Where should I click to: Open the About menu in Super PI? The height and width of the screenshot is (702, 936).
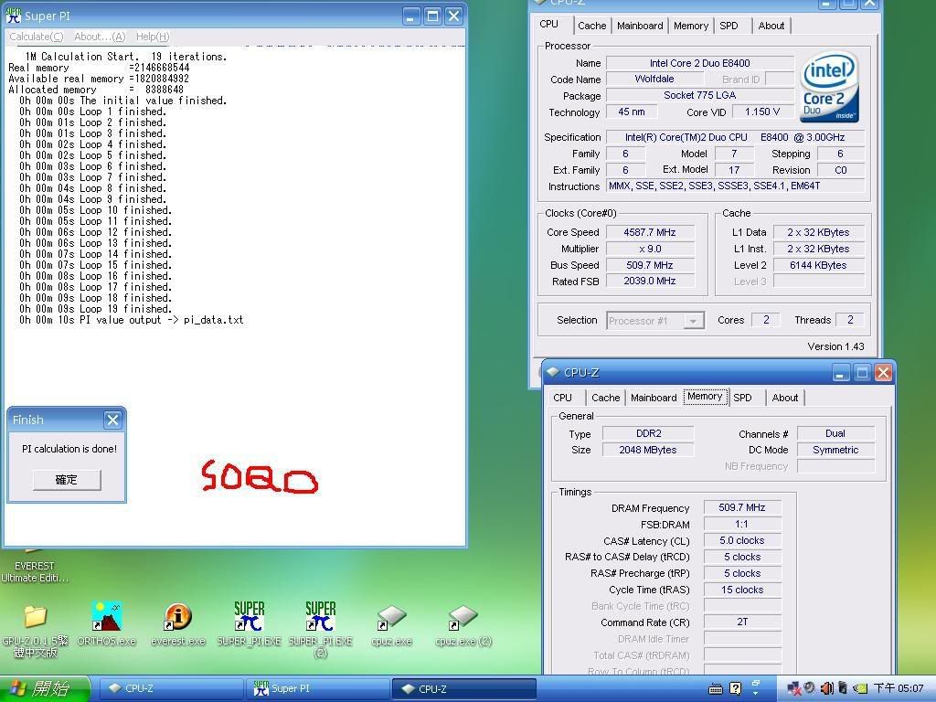coord(99,37)
